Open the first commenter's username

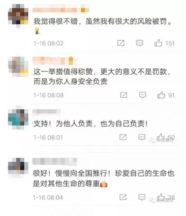pos(61,10)
